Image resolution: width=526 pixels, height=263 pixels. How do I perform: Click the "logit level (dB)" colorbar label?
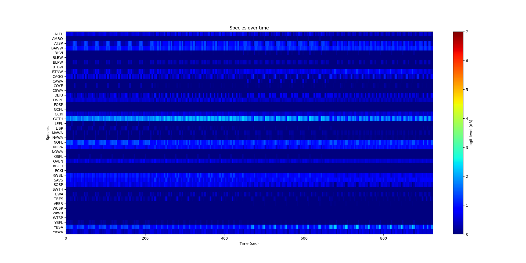(x=471, y=133)
